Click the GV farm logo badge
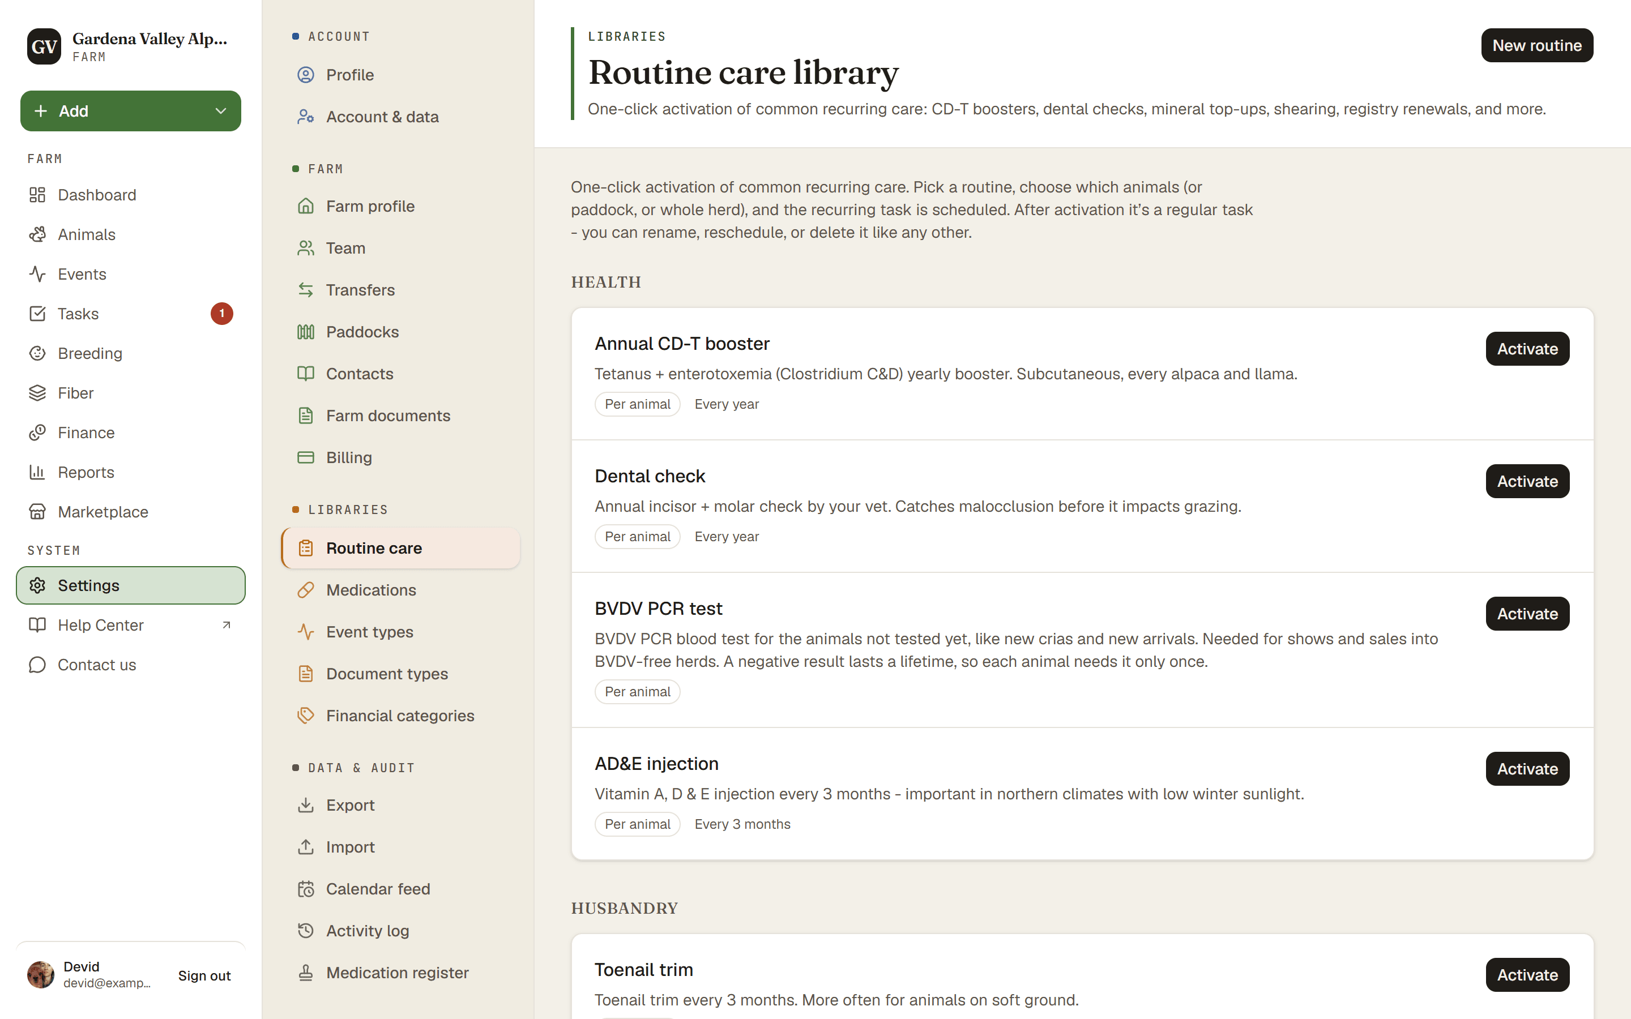 [44, 46]
